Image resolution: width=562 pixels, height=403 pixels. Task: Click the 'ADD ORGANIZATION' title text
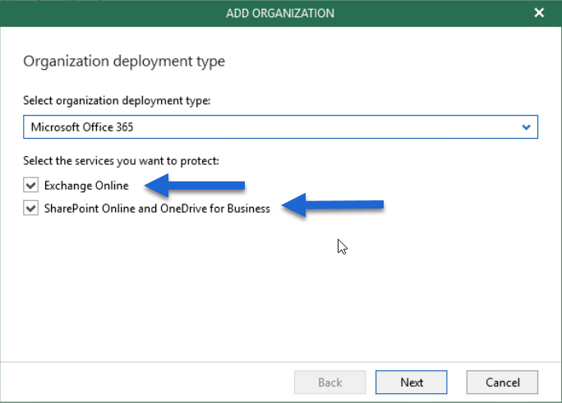point(280,13)
